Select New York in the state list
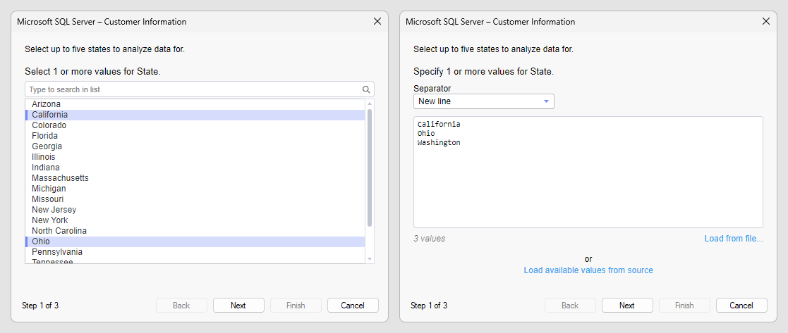 tap(195, 220)
